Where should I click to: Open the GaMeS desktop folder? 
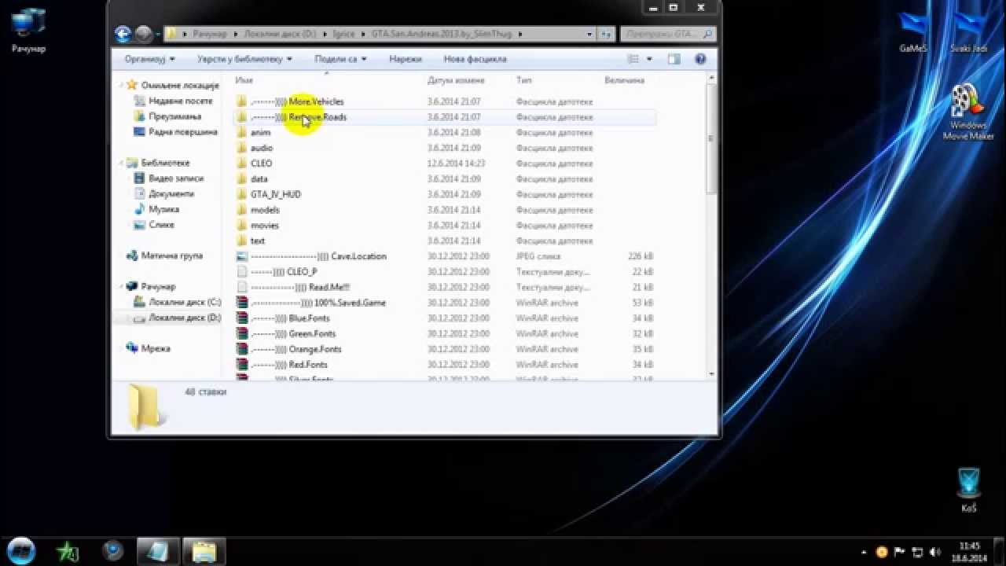[x=913, y=31]
